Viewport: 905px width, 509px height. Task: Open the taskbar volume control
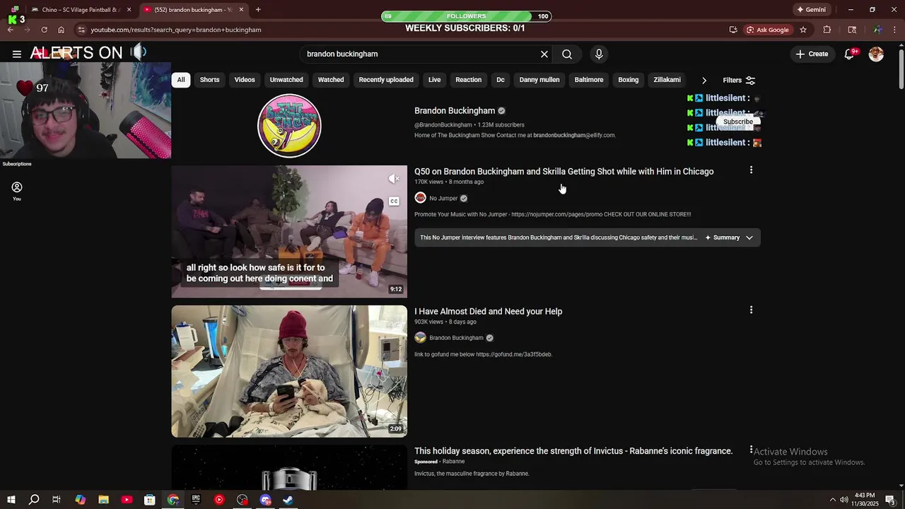844,500
